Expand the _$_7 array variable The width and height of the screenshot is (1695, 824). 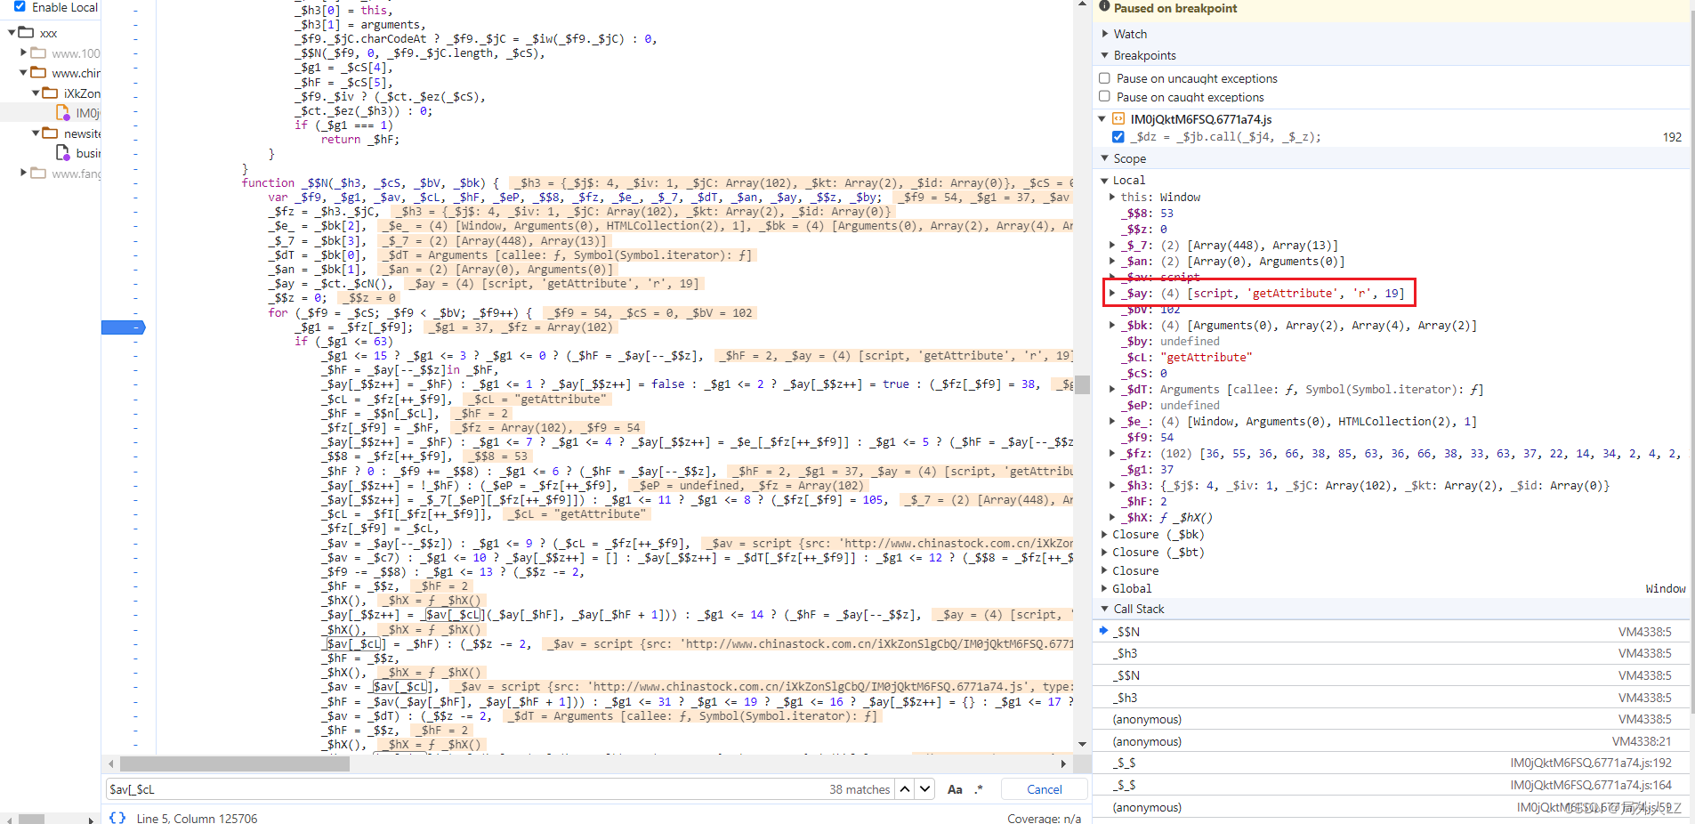[x=1112, y=245]
